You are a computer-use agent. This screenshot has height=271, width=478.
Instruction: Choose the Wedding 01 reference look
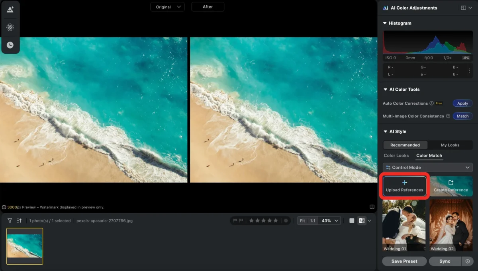pyautogui.click(x=404, y=226)
